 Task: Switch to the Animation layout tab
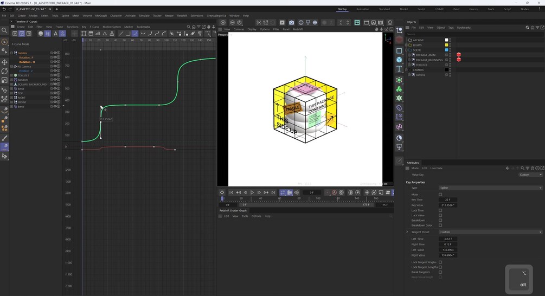(363, 9)
